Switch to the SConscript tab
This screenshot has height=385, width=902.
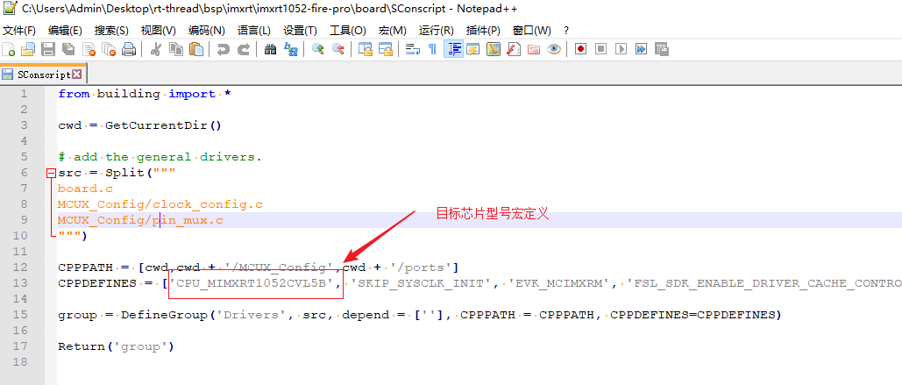click(x=42, y=75)
